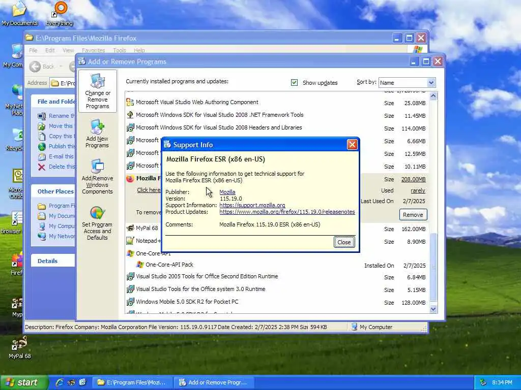Open Everything desktop shortcut
Screen dimensions: 521x390
pos(59,13)
